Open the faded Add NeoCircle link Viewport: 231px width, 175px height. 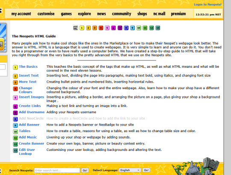(31, 118)
